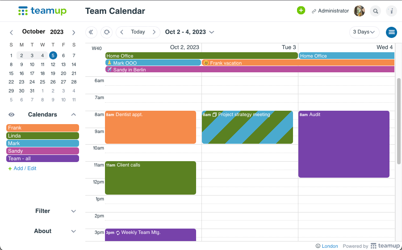
Task: Toggle calendars visibility eye icon
Action: point(12,115)
